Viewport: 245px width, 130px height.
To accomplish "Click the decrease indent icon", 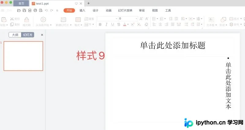I will click(x=171, y=19).
